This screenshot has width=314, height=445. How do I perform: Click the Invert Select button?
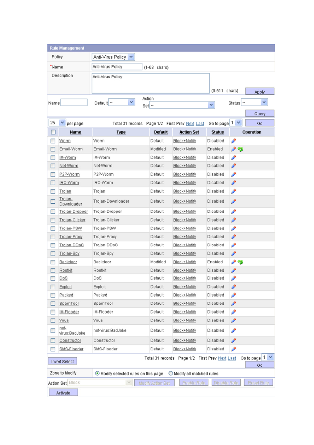(63, 361)
